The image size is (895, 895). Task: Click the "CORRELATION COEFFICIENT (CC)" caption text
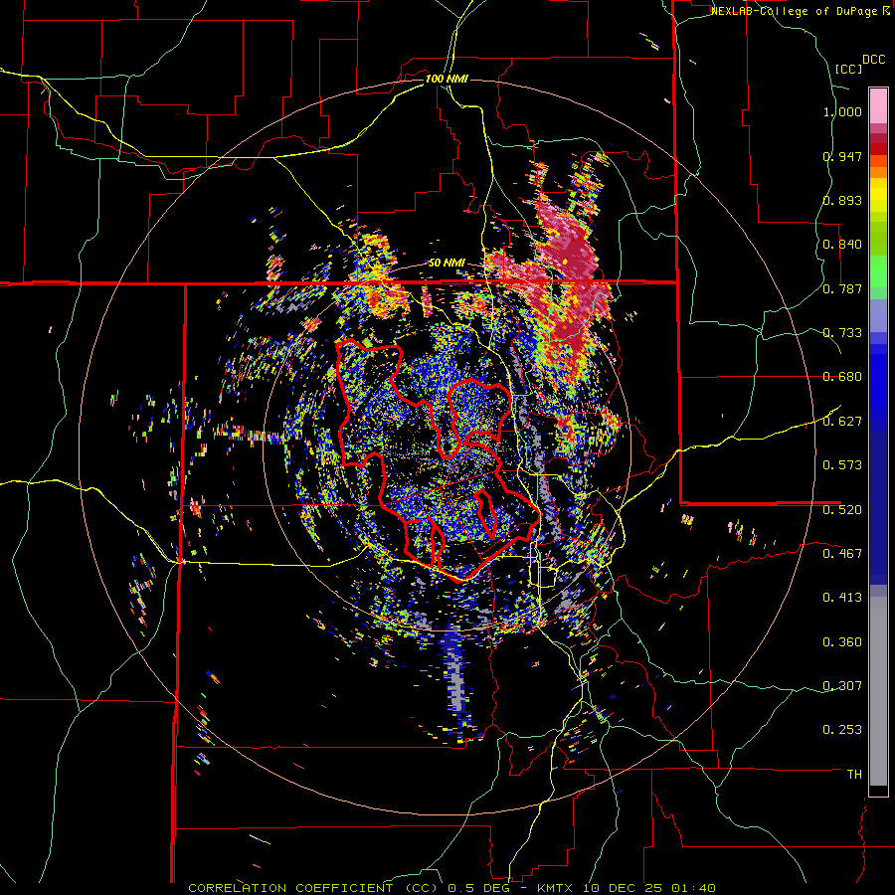(x=313, y=888)
